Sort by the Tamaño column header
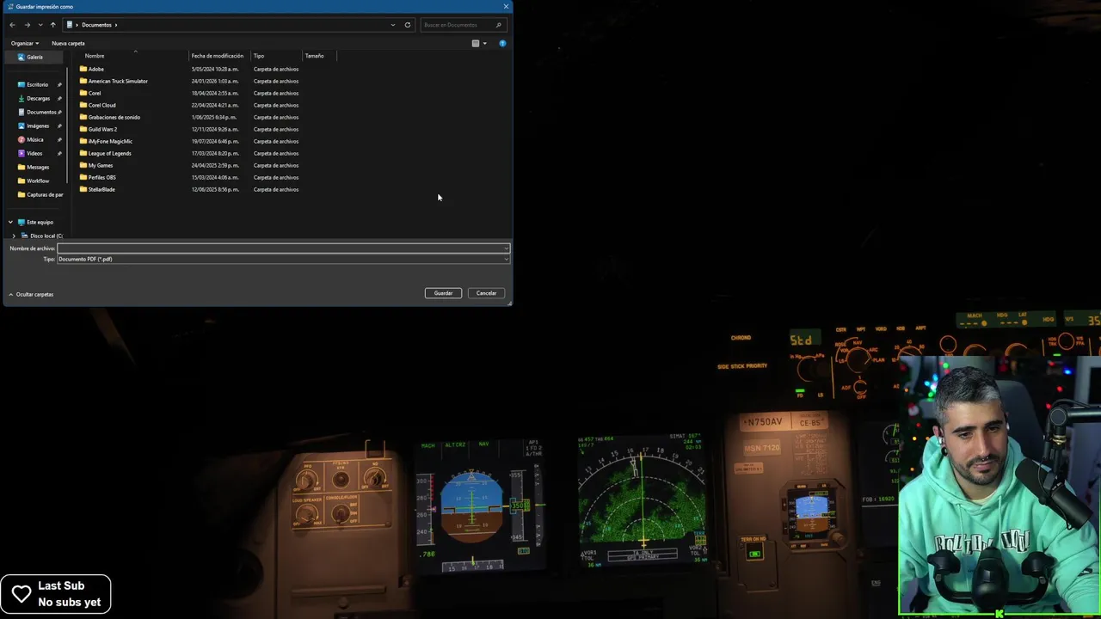The height and width of the screenshot is (619, 1101). click(315, 56)
